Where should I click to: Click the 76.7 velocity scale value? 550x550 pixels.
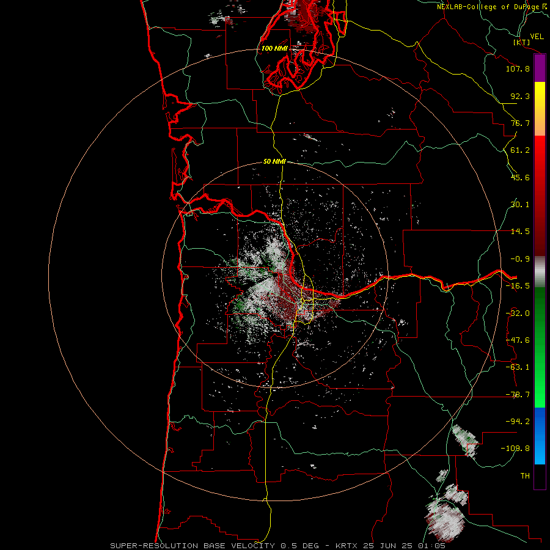tap(520, 123)
